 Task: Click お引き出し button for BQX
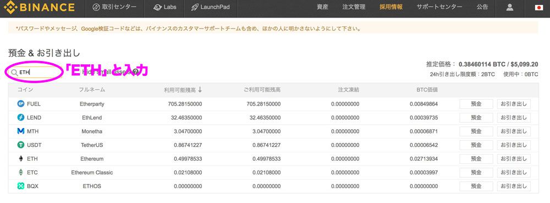[514, 186]
